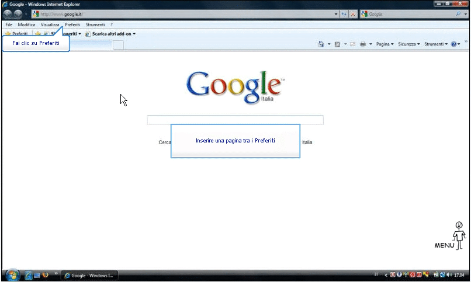Screen dimensions: 471x282
Task: Launch Internet Explorer from quick launch
Action: point(29,275)
